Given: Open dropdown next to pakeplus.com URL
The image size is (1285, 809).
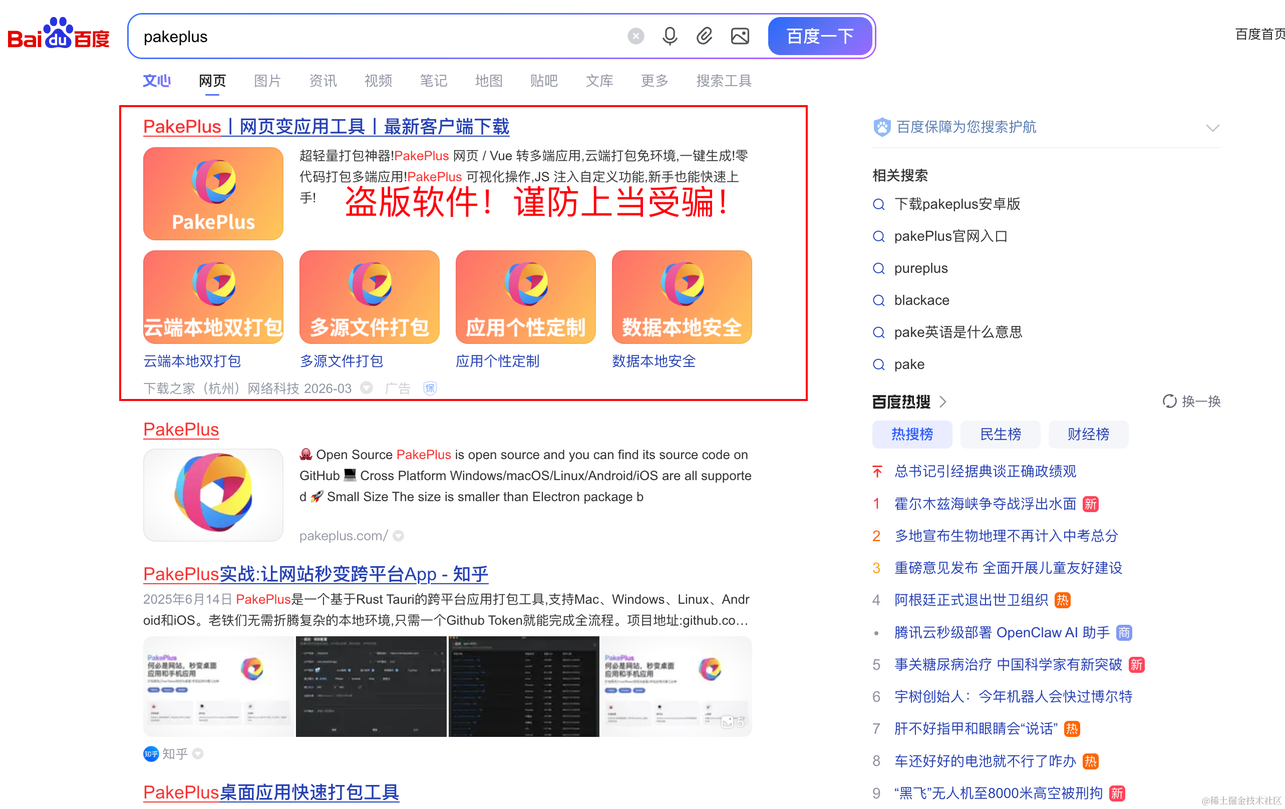Looking at the screenshot, I should [399, 535].
